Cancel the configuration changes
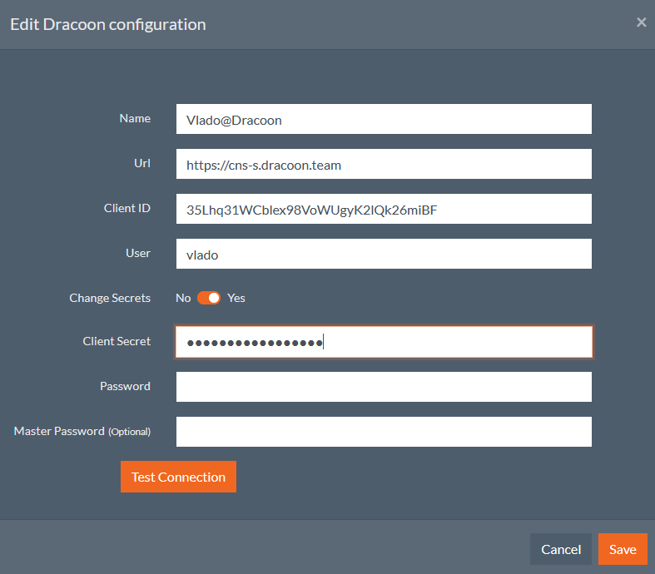655x574 pixels. click(x=561, y=549)
